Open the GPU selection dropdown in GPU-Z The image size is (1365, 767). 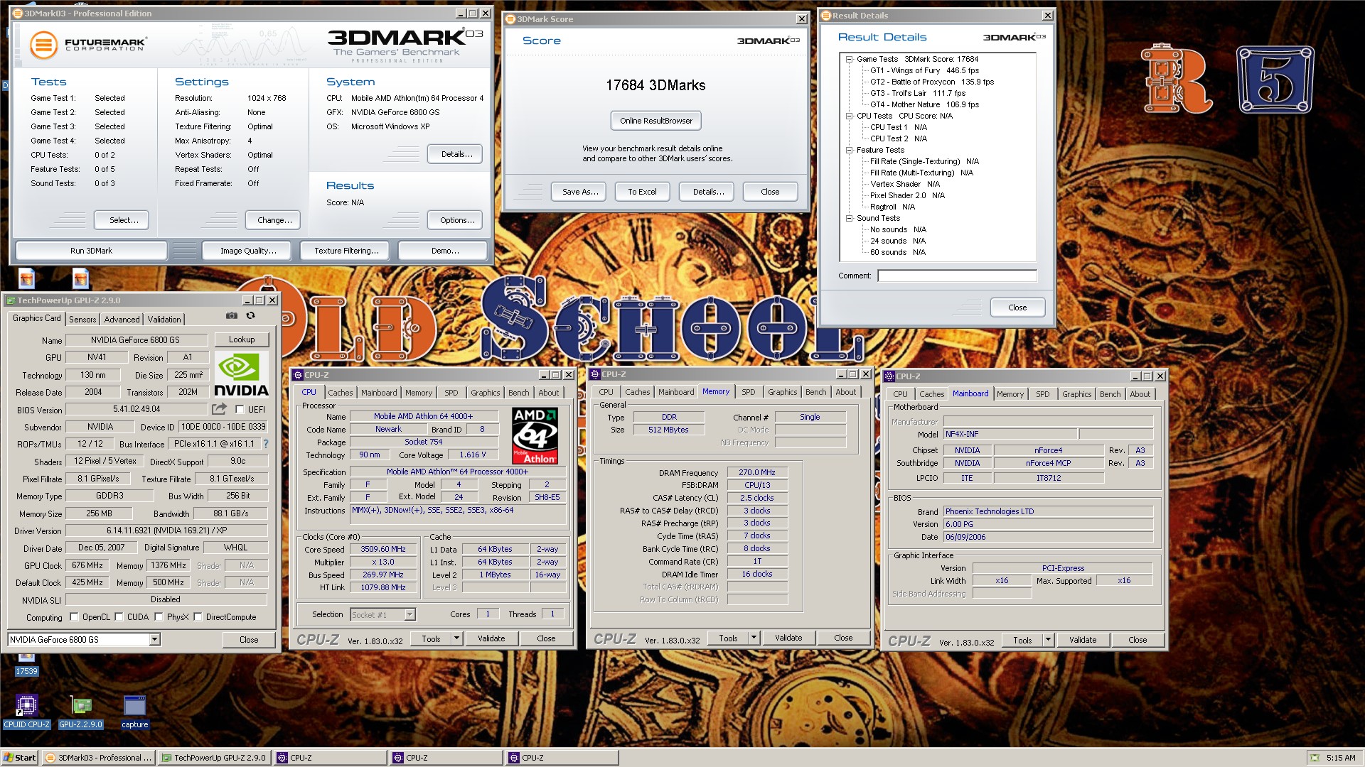[x=154, y=640]
